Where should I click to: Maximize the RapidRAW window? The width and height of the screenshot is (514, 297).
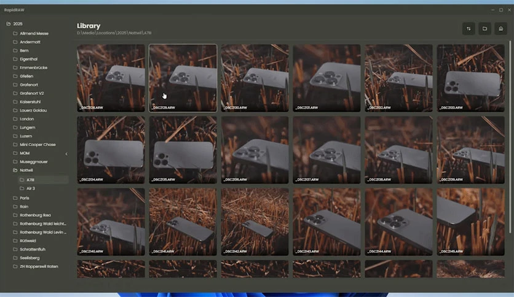[x=501, y=10]
